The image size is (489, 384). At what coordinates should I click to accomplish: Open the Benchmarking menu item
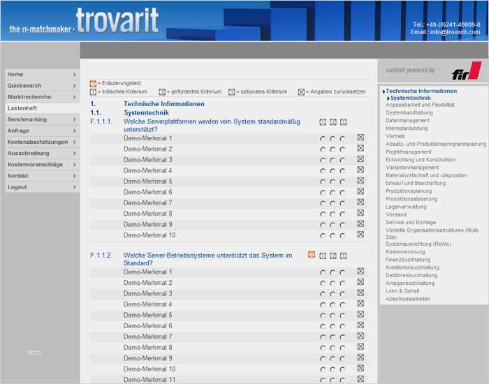point(27,119)
